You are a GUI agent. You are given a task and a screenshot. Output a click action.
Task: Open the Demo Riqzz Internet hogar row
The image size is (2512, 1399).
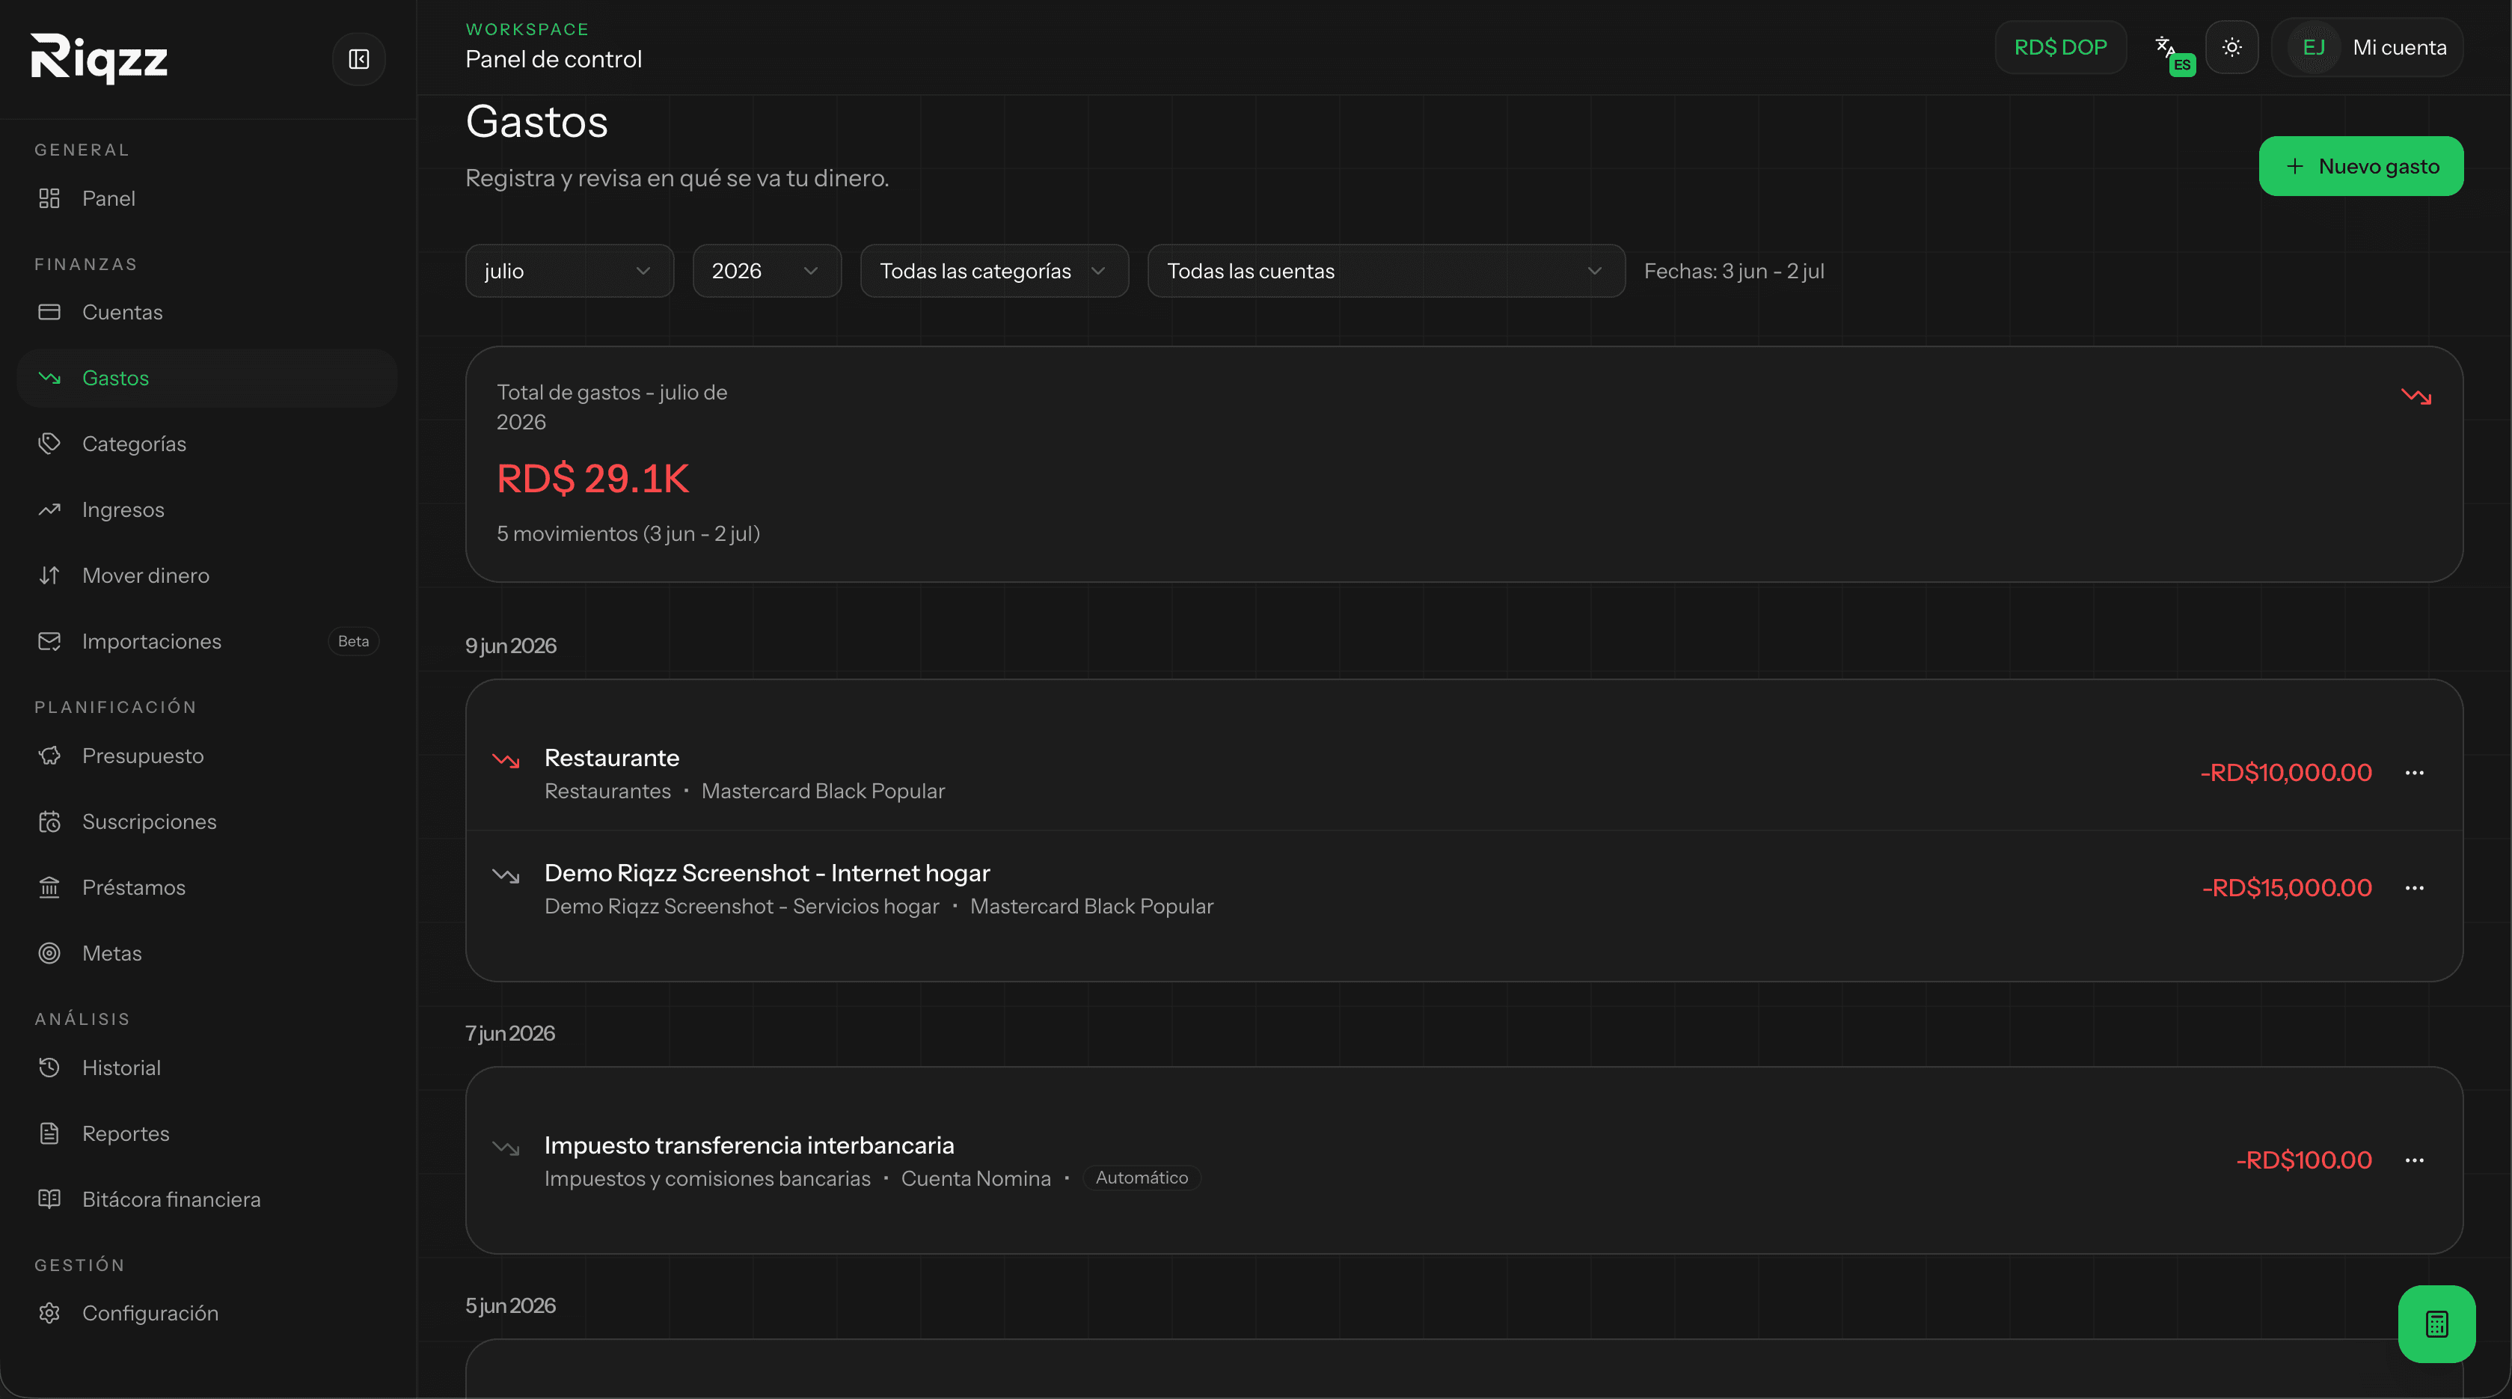coord(1464,888)
